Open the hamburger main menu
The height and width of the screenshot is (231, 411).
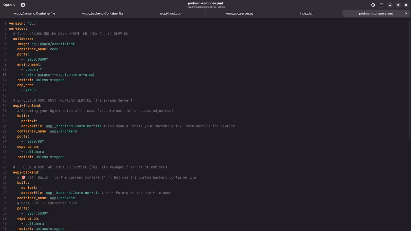(x=381, y=5)
